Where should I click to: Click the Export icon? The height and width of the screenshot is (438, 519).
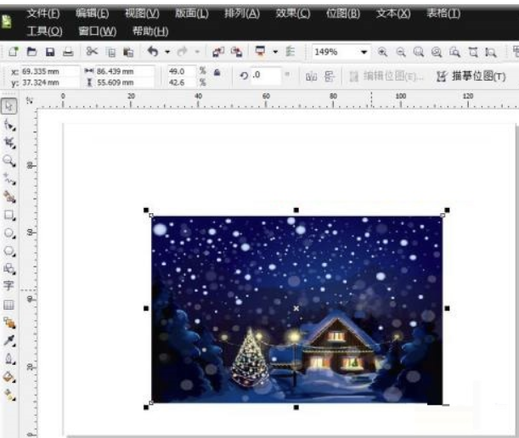(237, 52)
